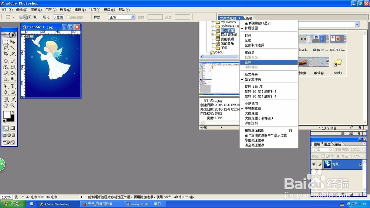Screen dimensions: 370x208
Task: Toggle 显示文件夹 in the context menu
Action: 269,79
